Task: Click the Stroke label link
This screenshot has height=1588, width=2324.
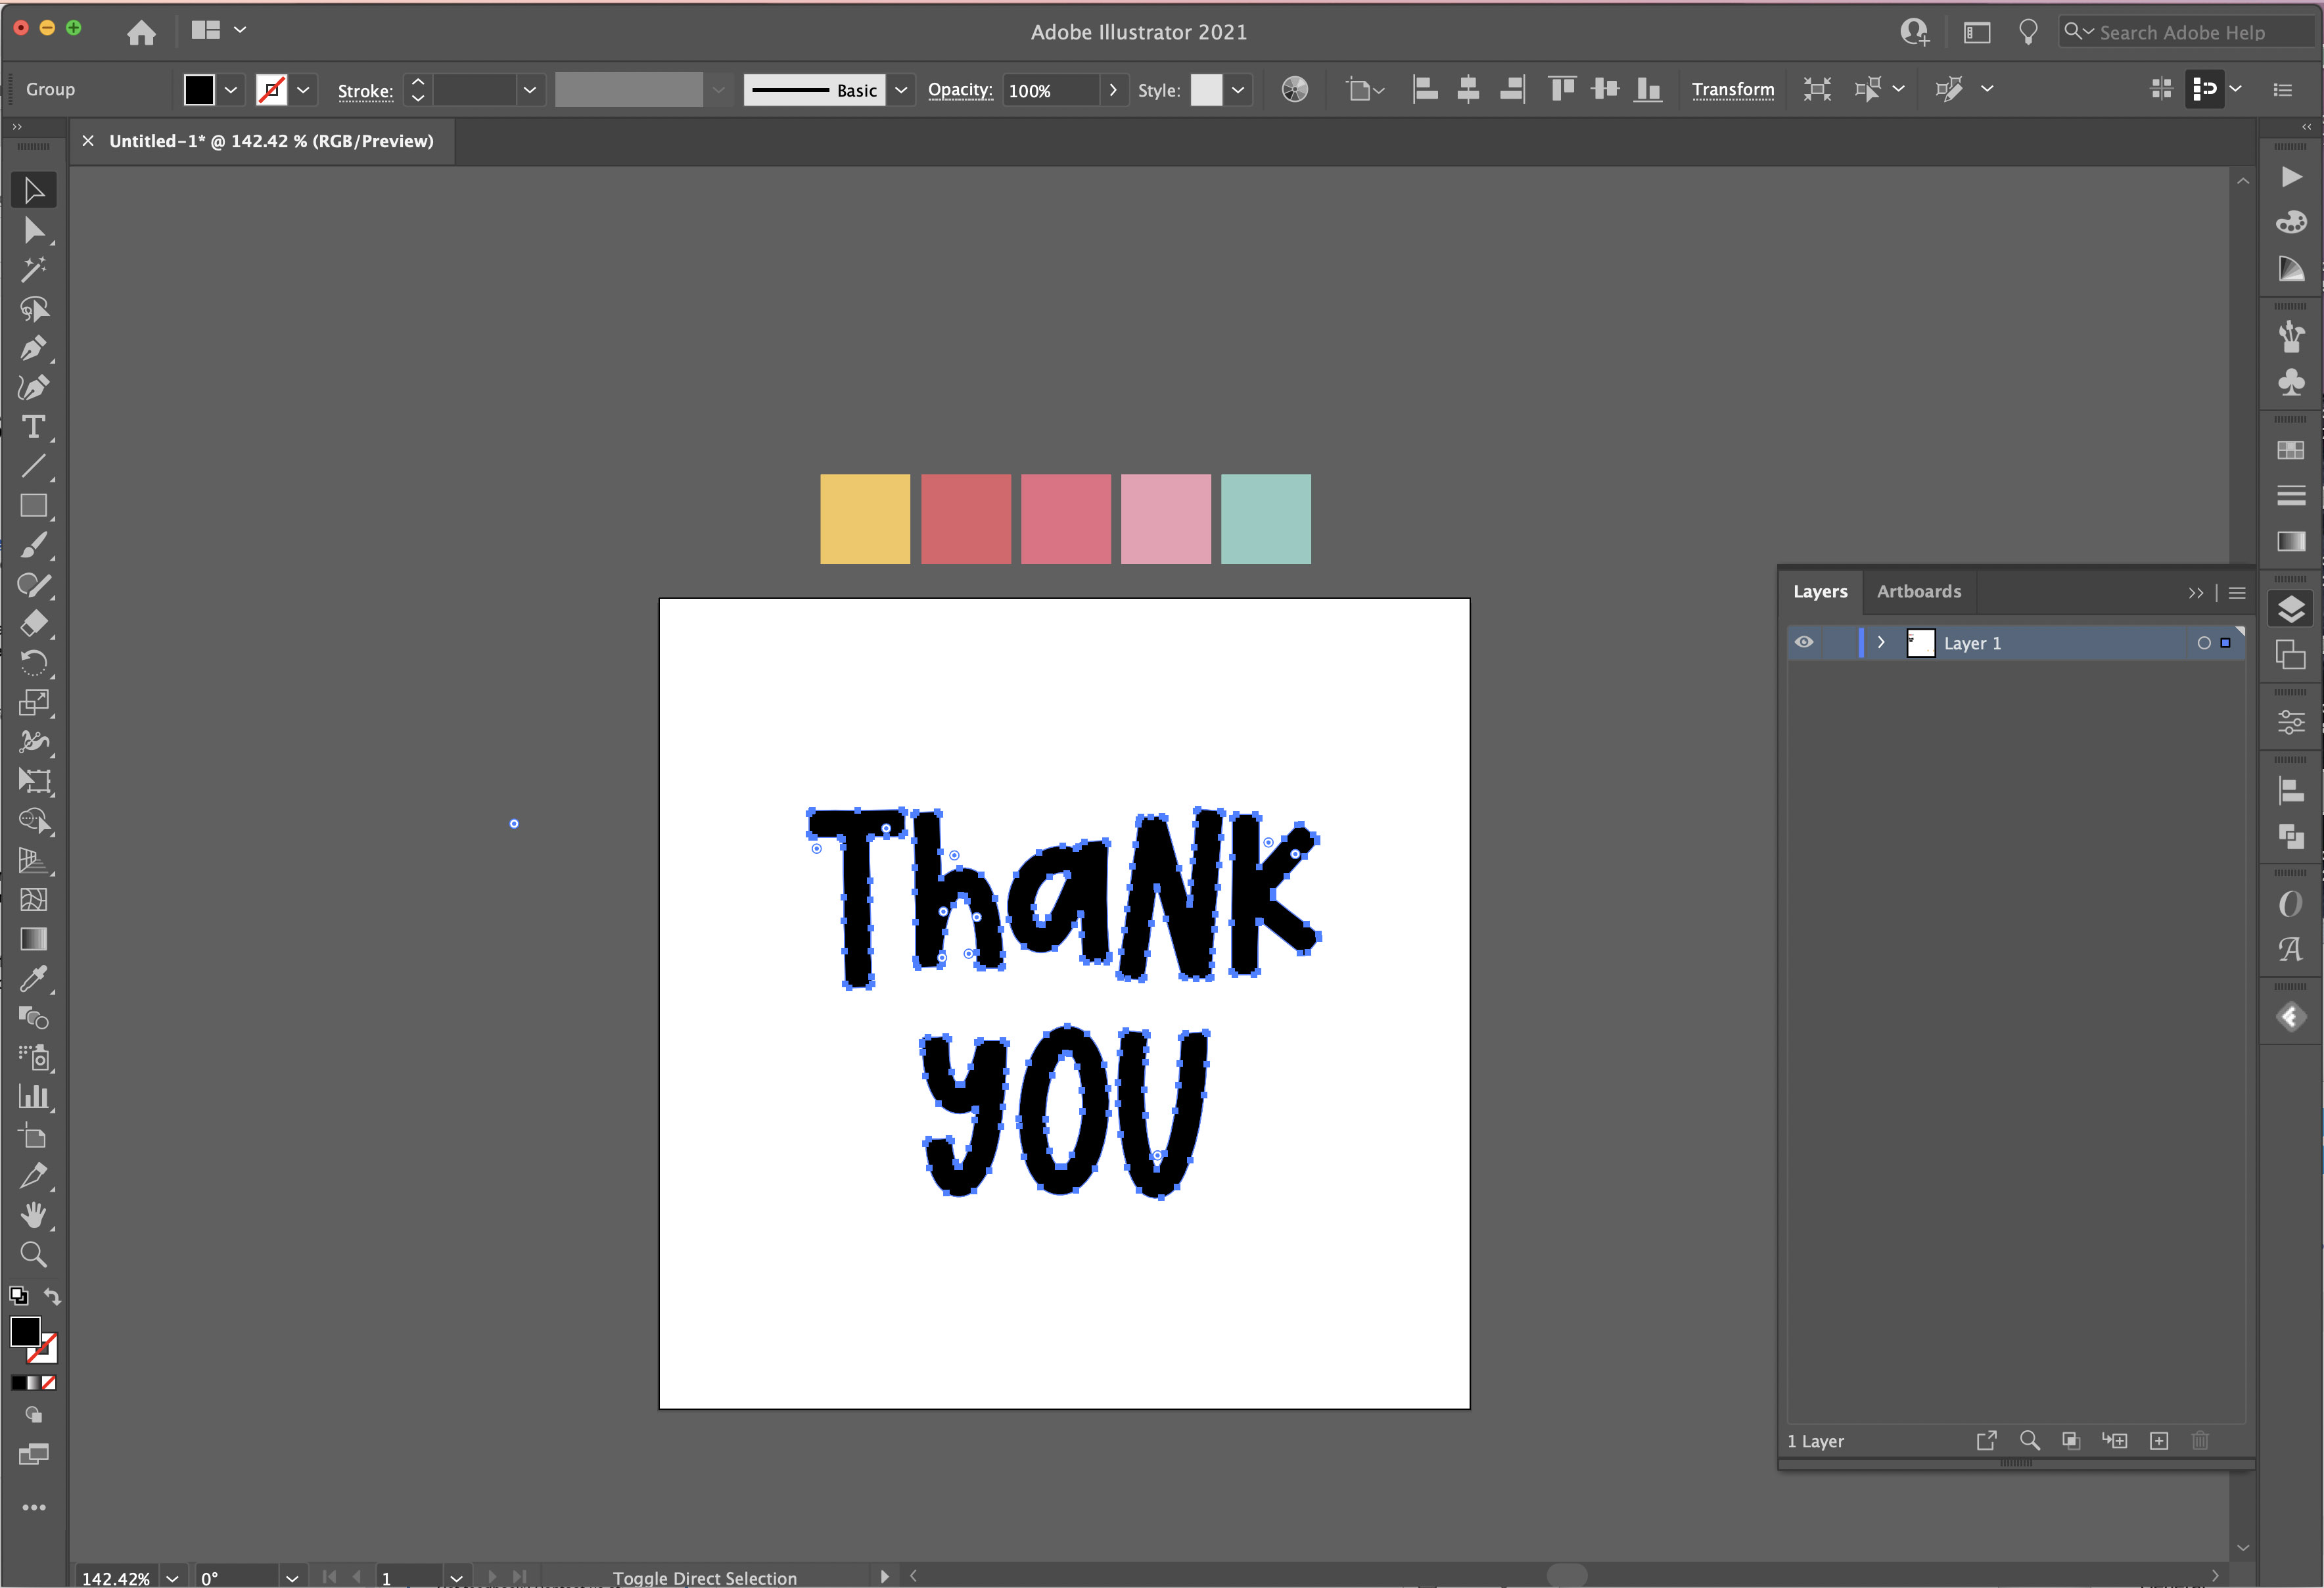Action: pos(365,91)
